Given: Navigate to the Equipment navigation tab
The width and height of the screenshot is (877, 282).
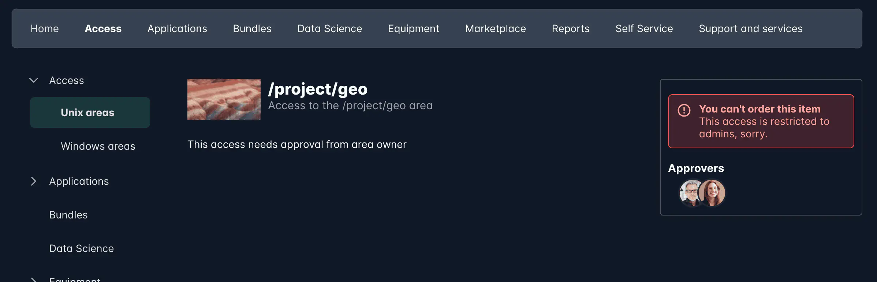Looking at the screenshot, I should pos(413,28).
